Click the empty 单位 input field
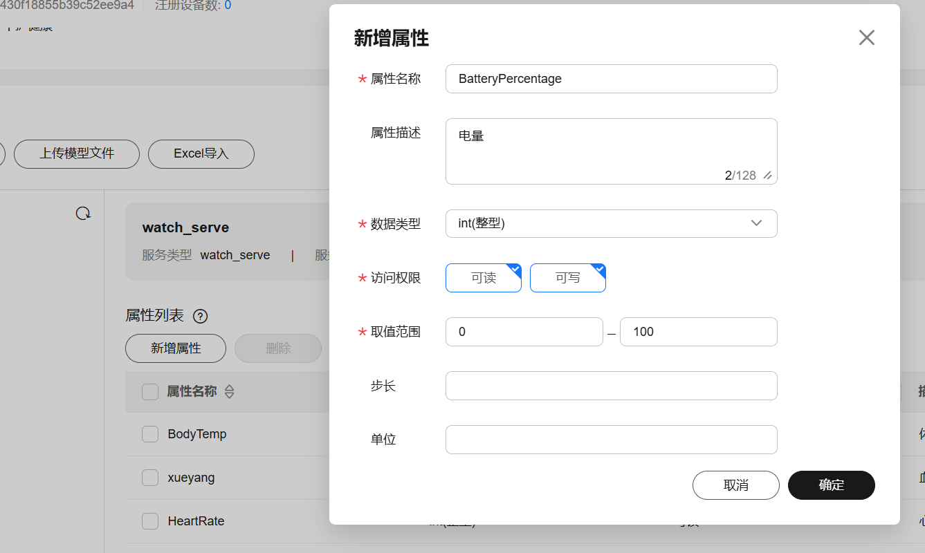Viewport: 925px width, 553px height. pos(612,440)
